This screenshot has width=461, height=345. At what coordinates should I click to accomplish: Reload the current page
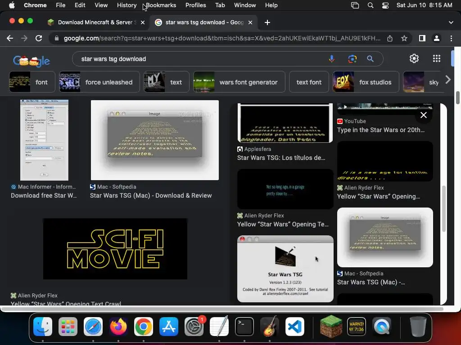click(x=39, y=38)
